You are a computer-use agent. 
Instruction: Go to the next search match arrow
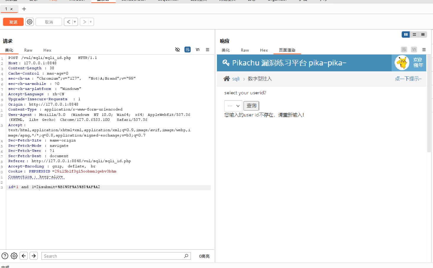click(x=34, y=256)
